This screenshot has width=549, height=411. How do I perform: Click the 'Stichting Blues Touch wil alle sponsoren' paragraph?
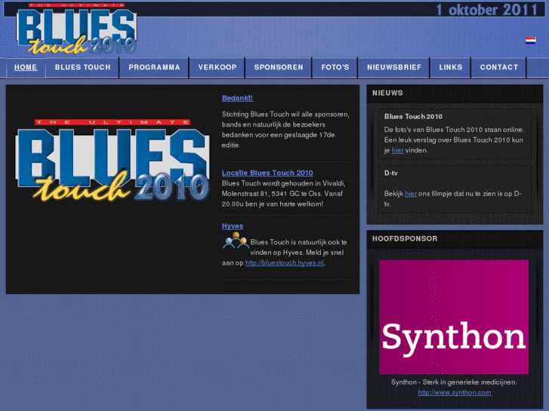point(285,130)
